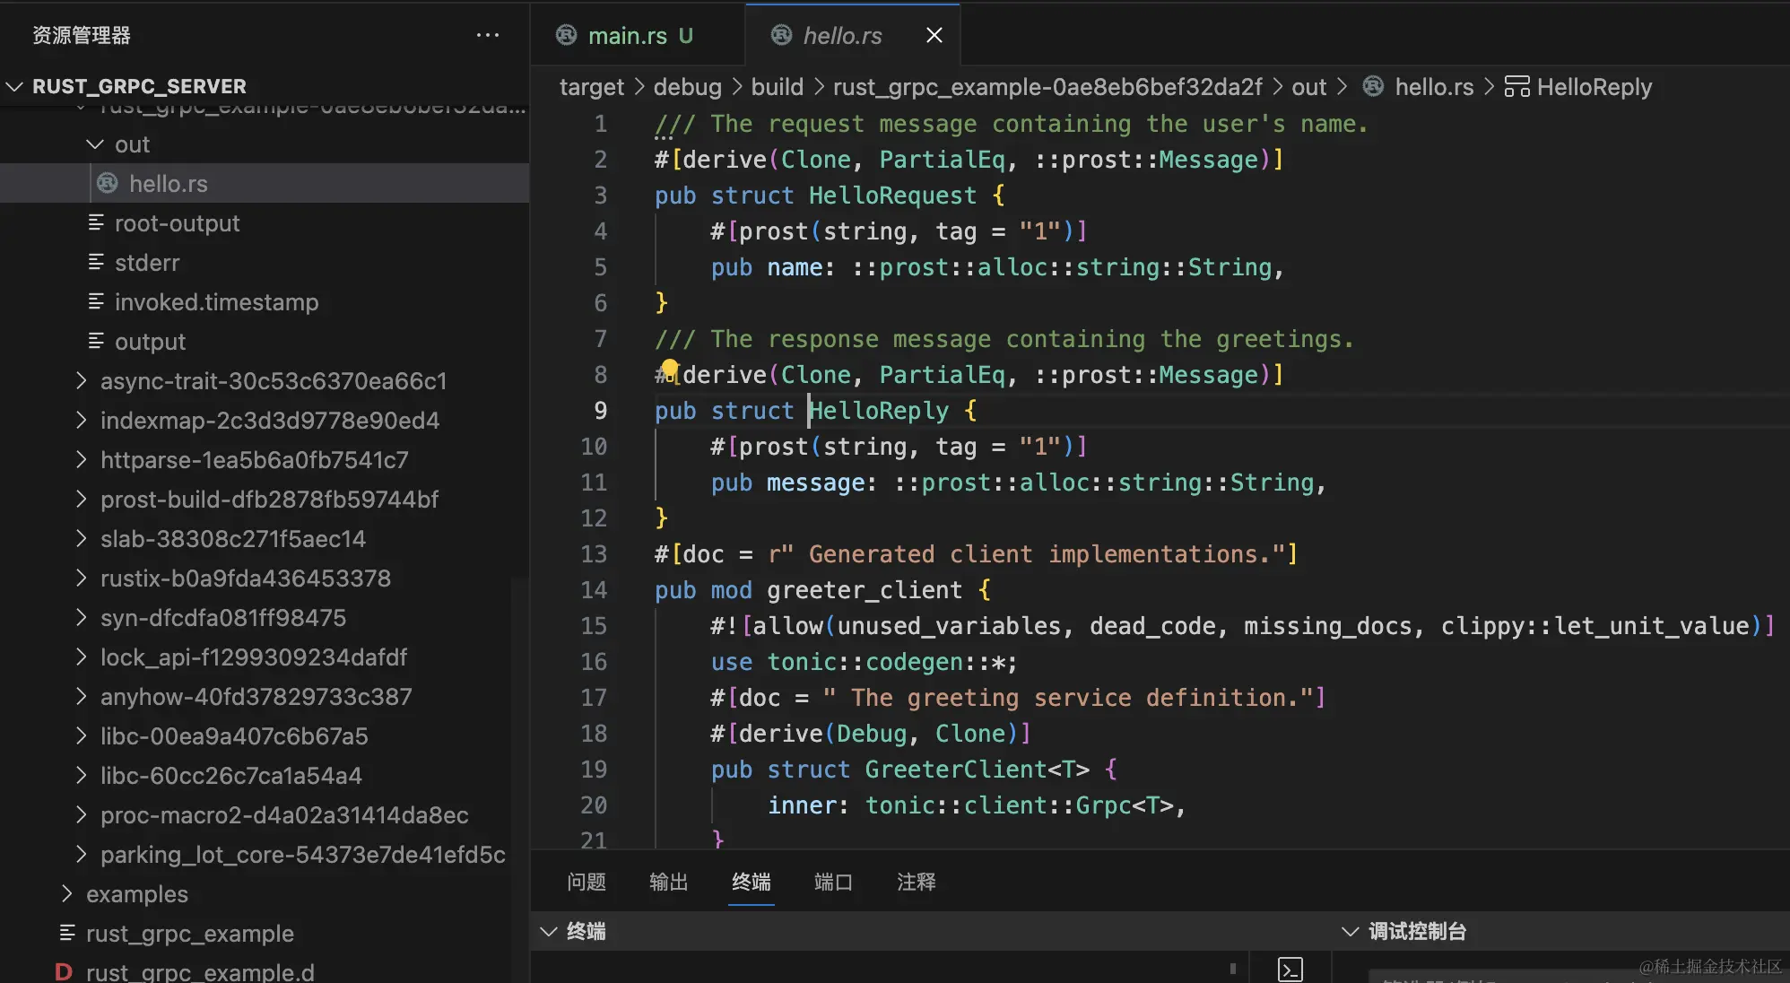This screenshot has width=1790, height=983.
Task: Click the Rust icon on main.rs tab
Action: [566, 35]
